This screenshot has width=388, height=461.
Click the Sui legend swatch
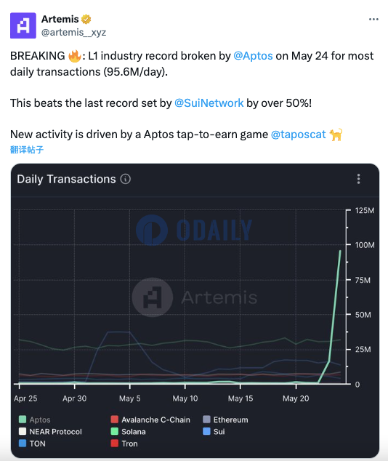(x=206, y=431)
